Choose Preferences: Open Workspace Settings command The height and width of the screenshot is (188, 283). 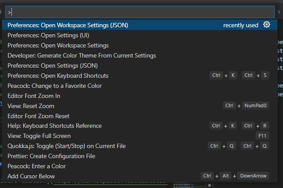(x=140, y=45)
